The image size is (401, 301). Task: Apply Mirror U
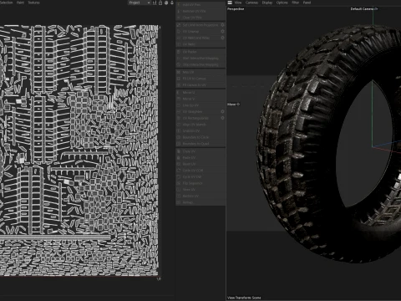200,92
